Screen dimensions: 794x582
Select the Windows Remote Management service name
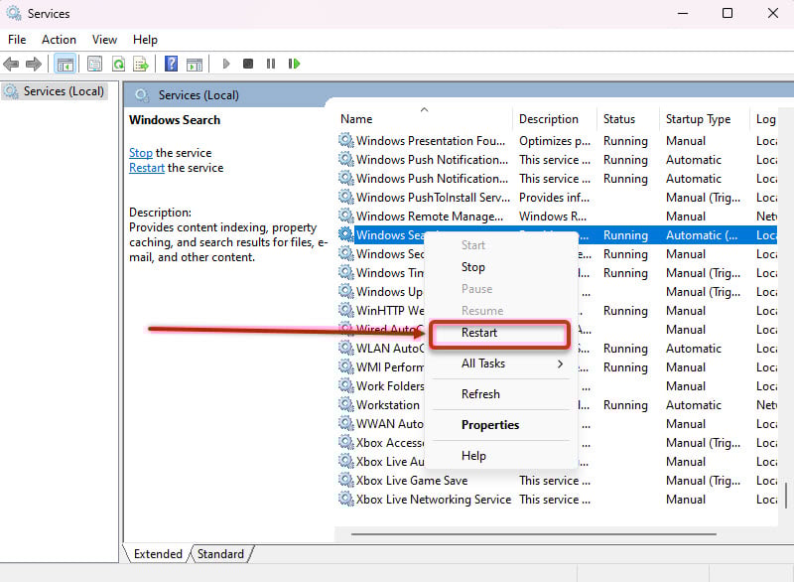430,217
